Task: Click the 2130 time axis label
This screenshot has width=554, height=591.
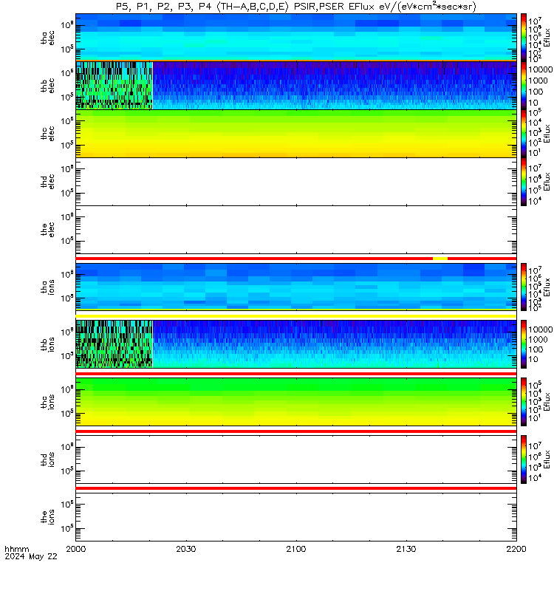Action: tap(406, 549)
